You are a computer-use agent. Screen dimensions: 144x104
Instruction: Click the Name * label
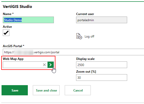(8, 14)
